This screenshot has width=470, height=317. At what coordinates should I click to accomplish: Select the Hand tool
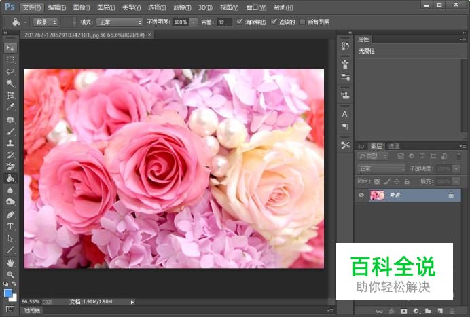click(10, 262)
